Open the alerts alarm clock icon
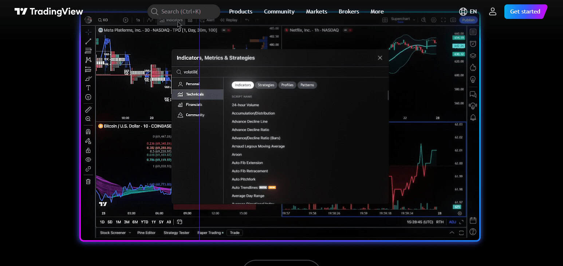 (473, 44)
